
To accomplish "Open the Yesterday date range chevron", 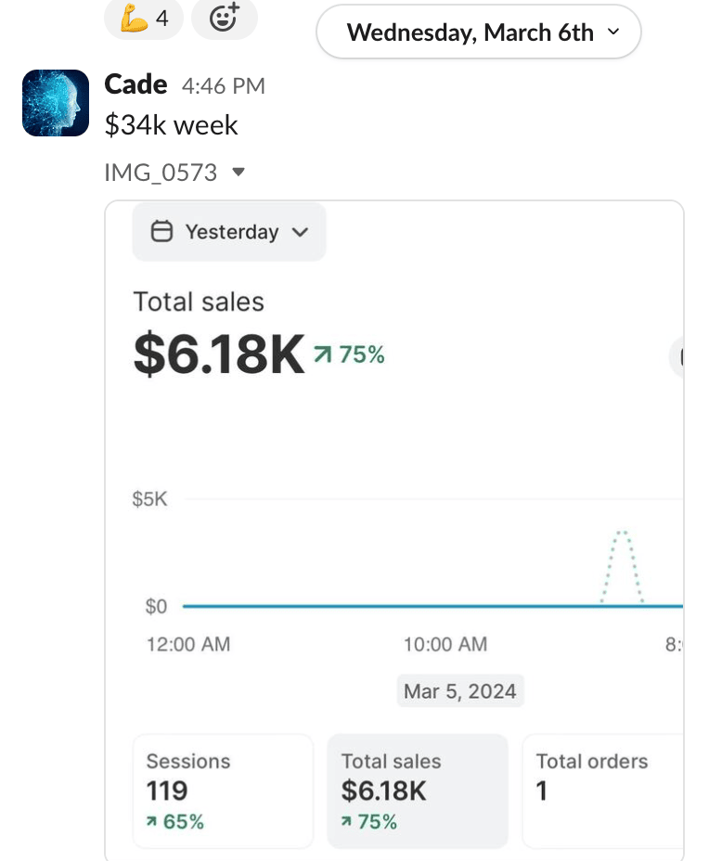I will [x=299, y=232].
